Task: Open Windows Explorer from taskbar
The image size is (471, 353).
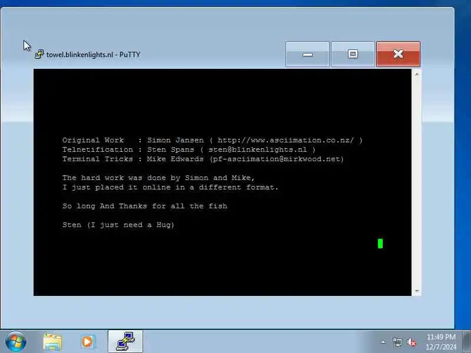Action: tap(52, 342)
